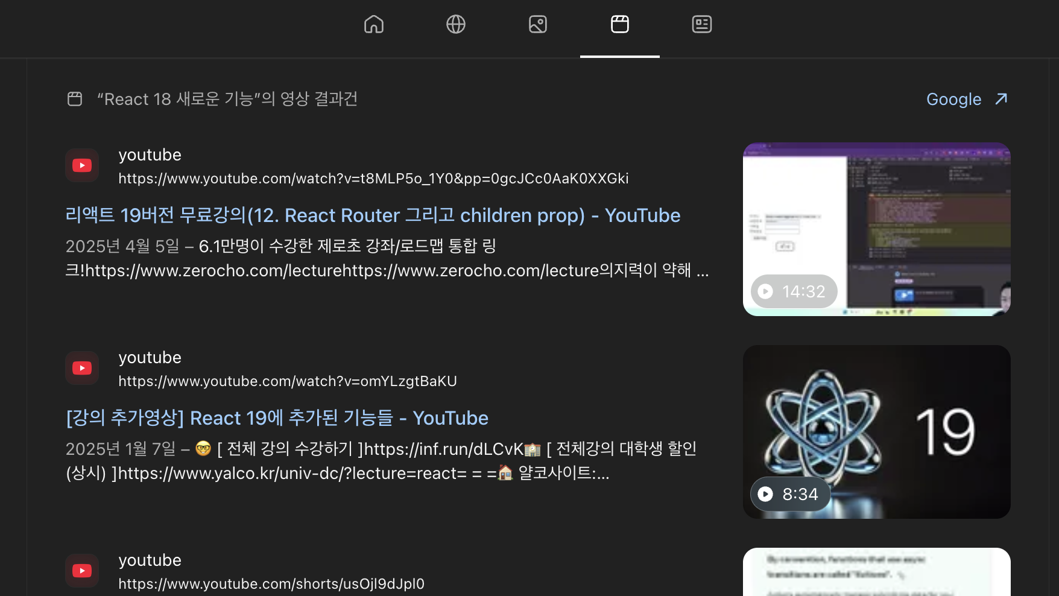
Task: Switch to the web results globe tab
Action: 456,24
